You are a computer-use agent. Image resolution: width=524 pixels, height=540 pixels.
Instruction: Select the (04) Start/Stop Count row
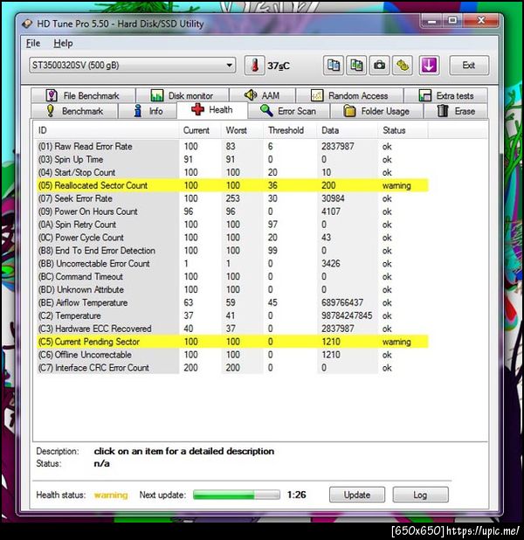point(232,172)
